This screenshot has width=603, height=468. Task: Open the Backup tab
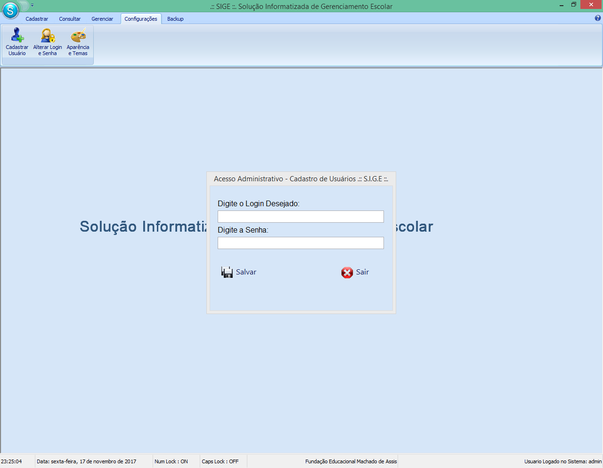pyautogui.click(x=175, y=19)
